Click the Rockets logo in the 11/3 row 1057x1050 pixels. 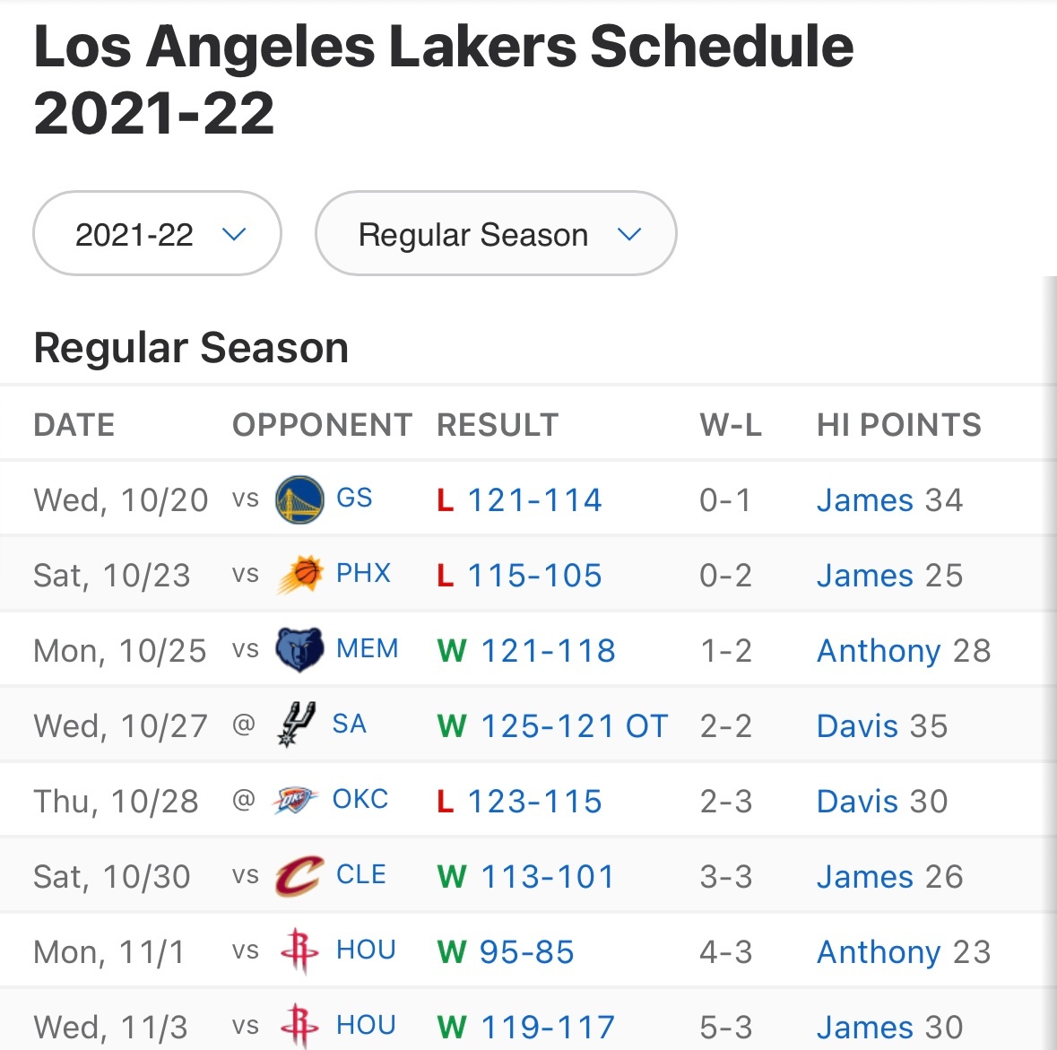[299, 1026]
